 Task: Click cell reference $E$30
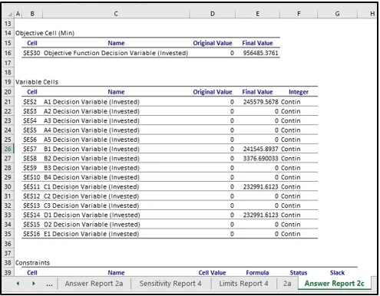coord(31,53)
